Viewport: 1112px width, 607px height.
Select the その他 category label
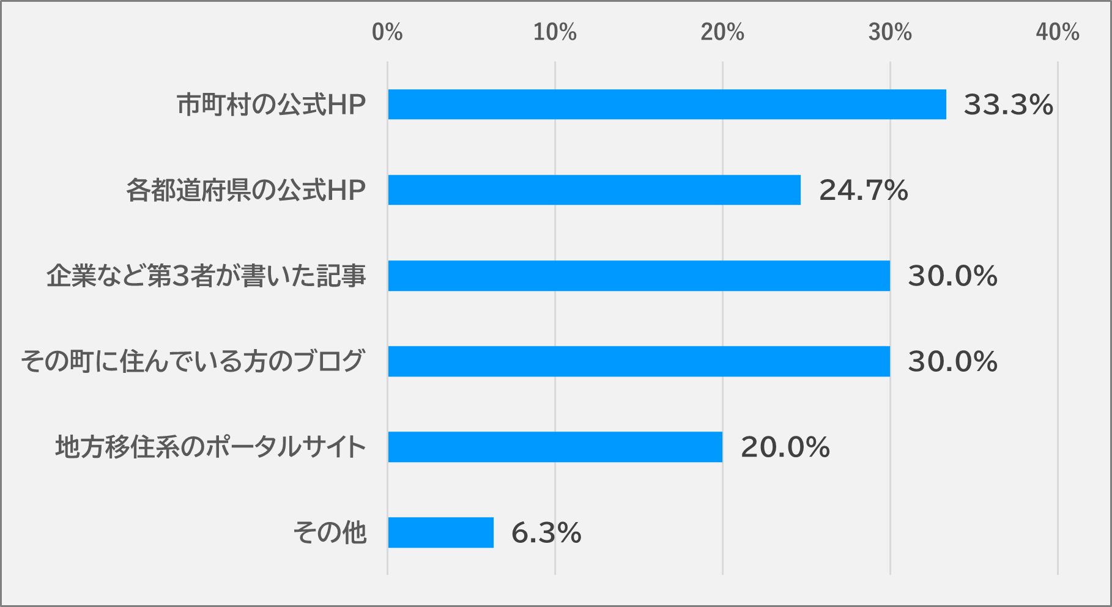[330, 532]
